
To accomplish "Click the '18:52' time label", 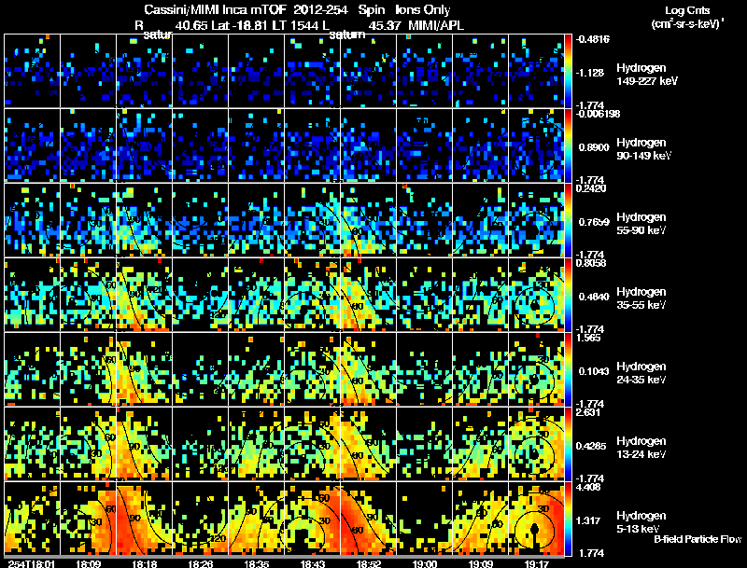I will tap(368, 563).
